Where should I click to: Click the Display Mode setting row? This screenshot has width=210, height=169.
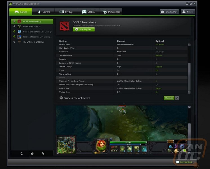[x=122, y=44]
